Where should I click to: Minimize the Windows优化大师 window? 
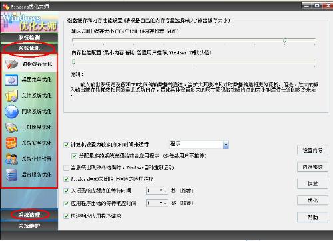(x=307, y=6)
